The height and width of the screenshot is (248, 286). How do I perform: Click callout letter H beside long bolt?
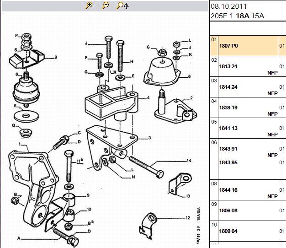pos(132,62)
